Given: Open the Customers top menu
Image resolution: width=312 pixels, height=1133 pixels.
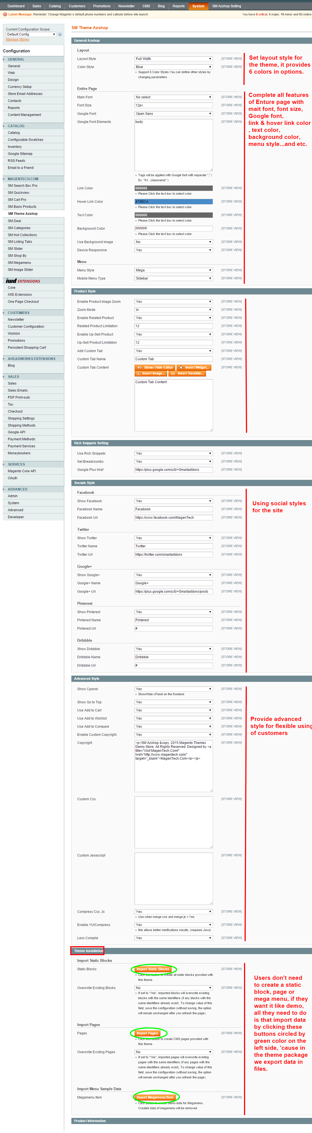Looking at the screenshot, I should pos(77,6).
